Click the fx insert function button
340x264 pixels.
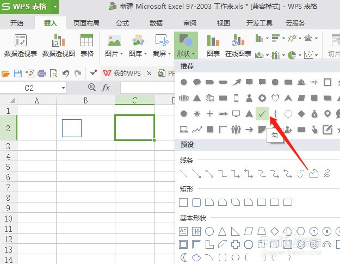pyautogui.click(x=106, y=88)
